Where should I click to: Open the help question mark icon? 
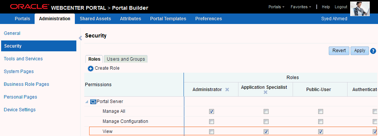point(373,51)
